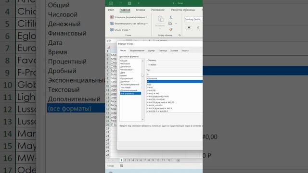Open the Файл ribbon tab
The width and height of the screenshot is (308, 173).
pyautogui.click(x=111, y=10)
